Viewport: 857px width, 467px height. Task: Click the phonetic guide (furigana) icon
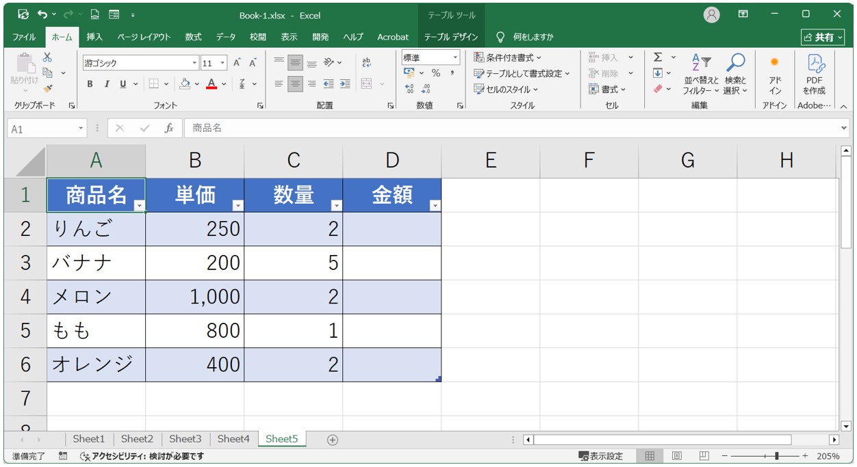[242, 83]
